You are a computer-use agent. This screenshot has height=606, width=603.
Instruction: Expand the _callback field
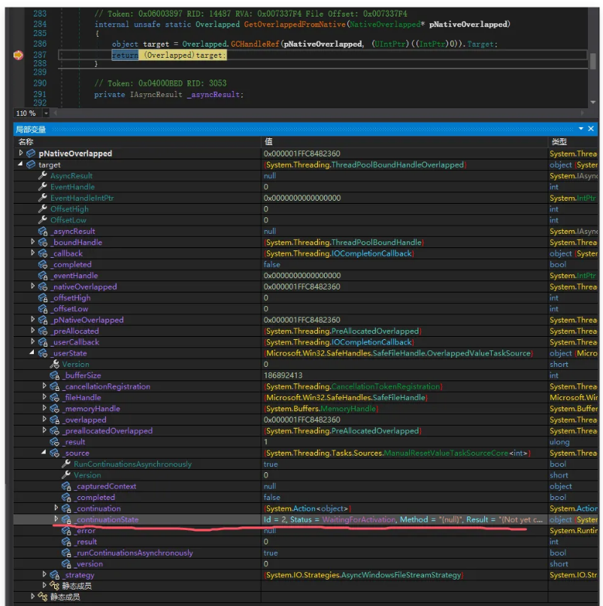point(33,253)
